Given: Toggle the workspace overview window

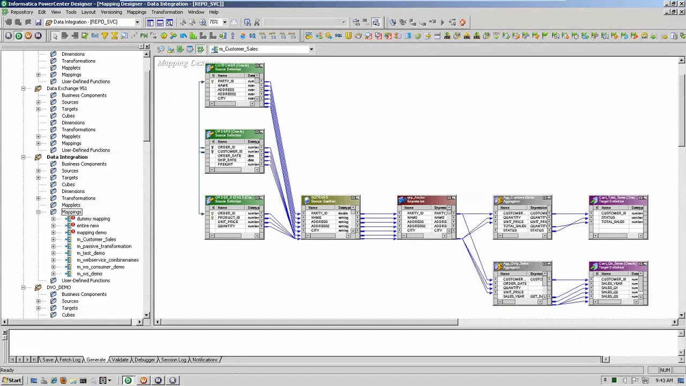Looking at the screenshot, I should click(169, 22).
